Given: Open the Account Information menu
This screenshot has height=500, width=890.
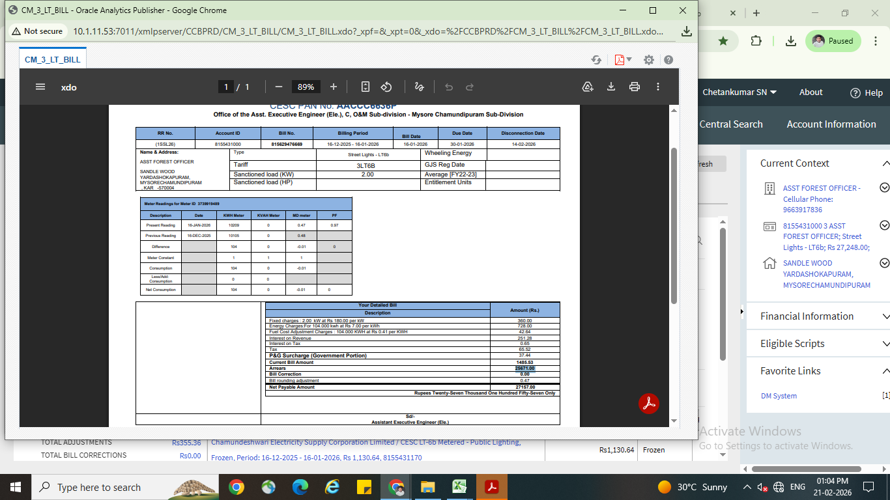Looking at the screenshot, I should [x=831, y=124].
